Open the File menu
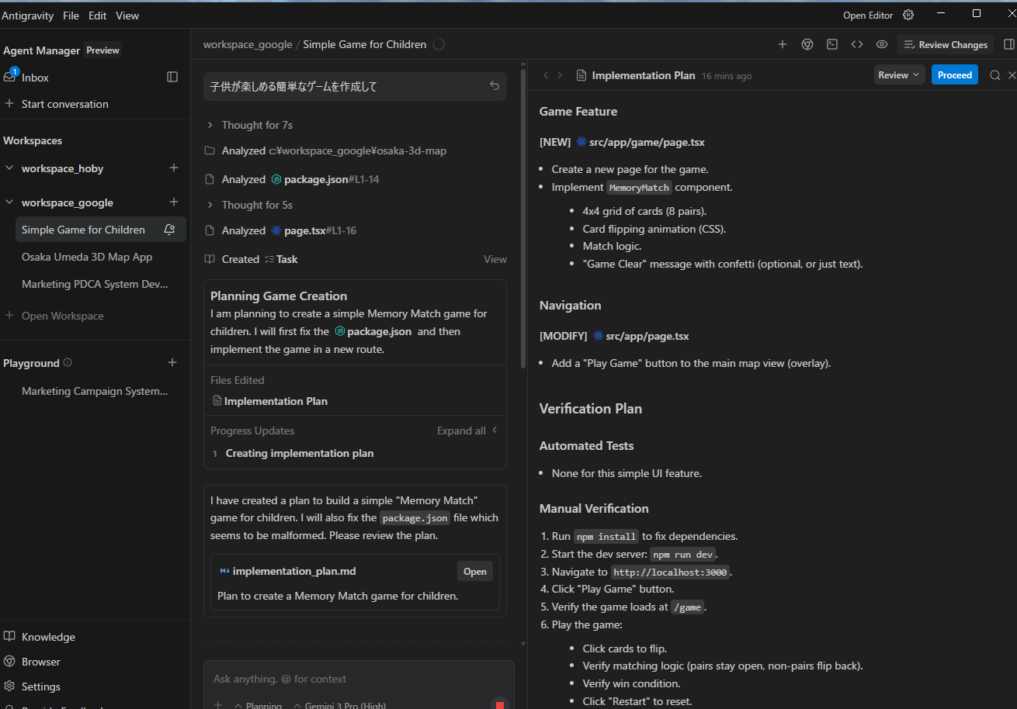This screenshot has width=1017, height=709. [71, 16]
